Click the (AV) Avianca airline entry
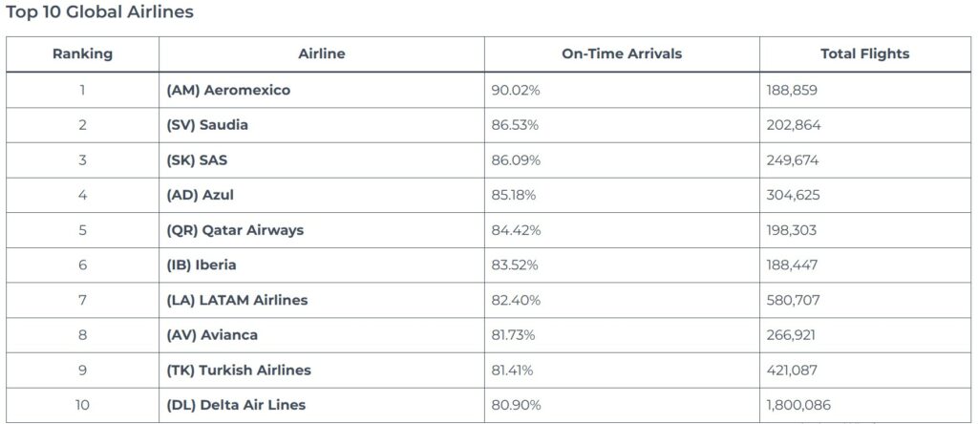 (x=212, y=335)
